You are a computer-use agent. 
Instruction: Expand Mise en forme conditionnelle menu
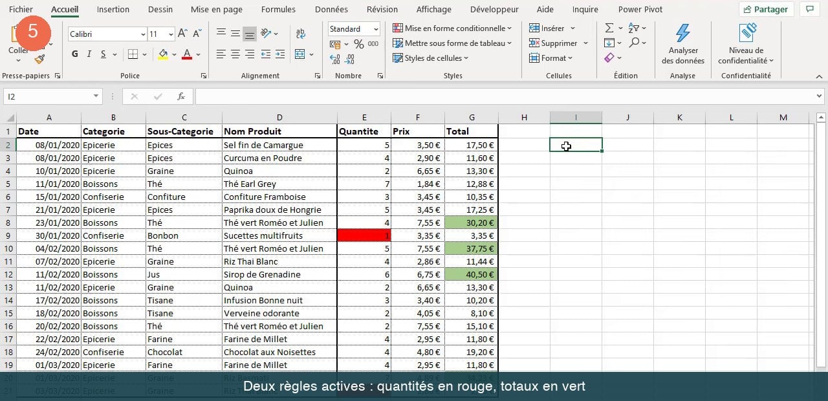click(x=452, y=28)
